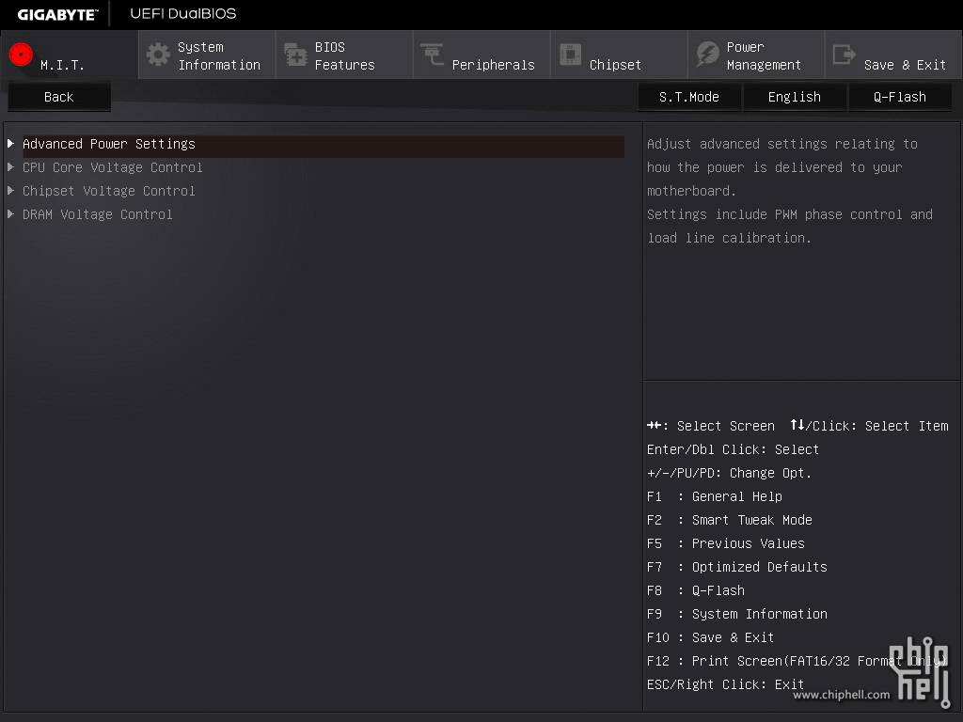This screenshot has height=722, width=963.
Task: Click the red M.I.T. tab icon
Action: coord(21,55)
